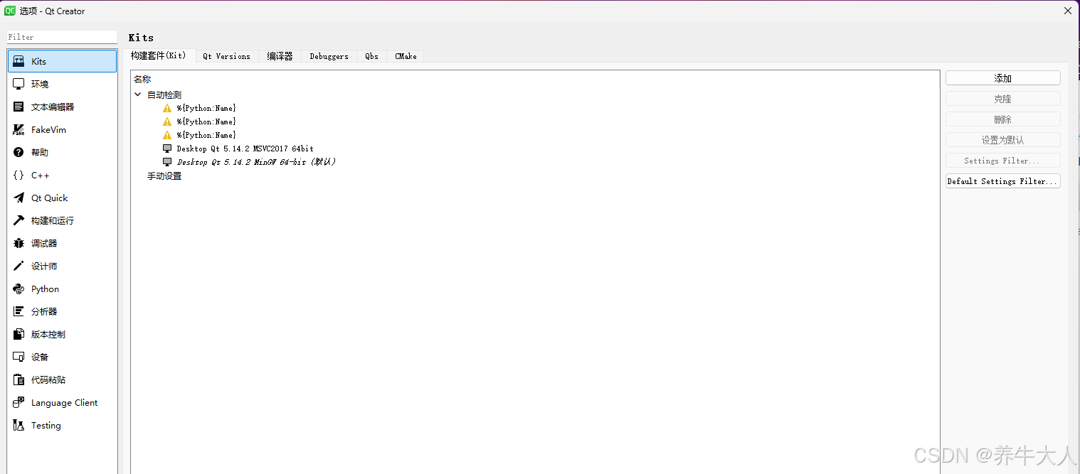Switch to the 构建套件(Kit) tab
The width and height of the screenshot is (1080, 474).
159,55
